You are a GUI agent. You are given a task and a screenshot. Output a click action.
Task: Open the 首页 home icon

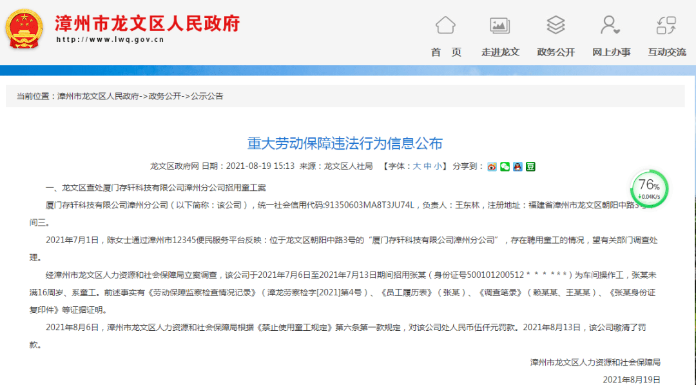coord(445,25)
